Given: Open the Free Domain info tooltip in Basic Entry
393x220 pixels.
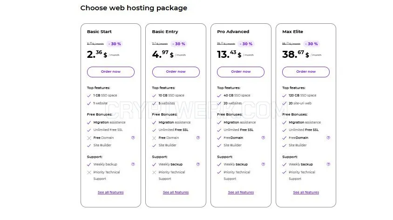Looking at the screenshot, I should pyautogui.click(x=198, y=137).
